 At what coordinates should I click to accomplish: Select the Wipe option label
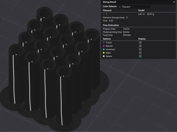coord(108,53)
